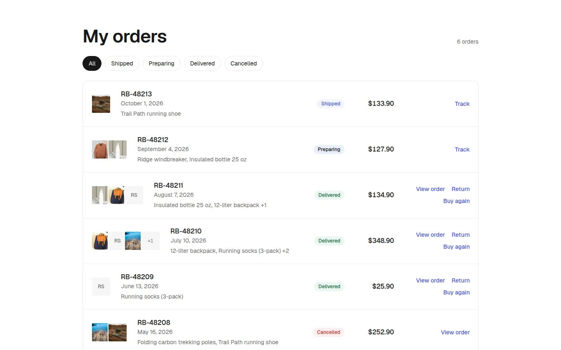The width and height of the screenshot is (561, 350).
Task: Click the bottle thumbnail in order RB-48212
Action: [118, 149]
